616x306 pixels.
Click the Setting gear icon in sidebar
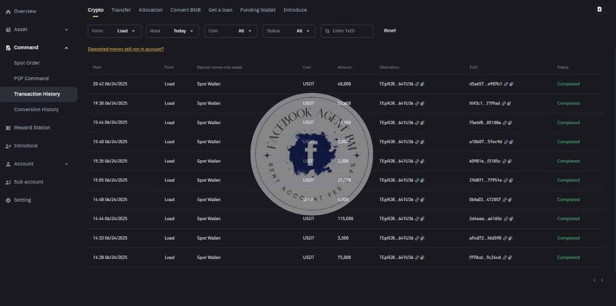(8, 200)
